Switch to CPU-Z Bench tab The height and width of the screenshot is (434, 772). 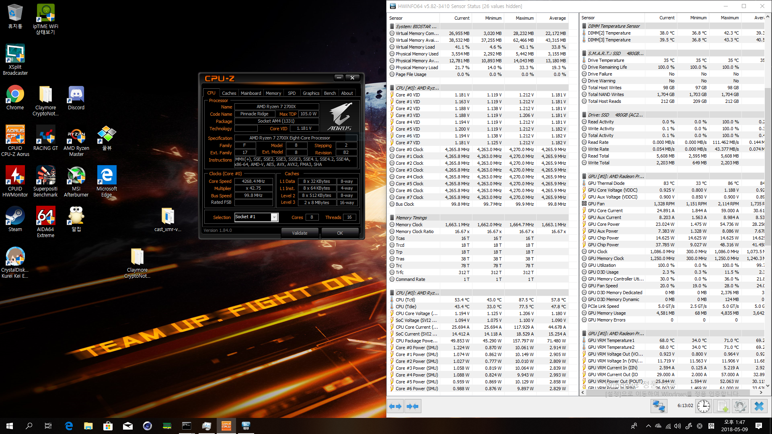pos(330,93)
